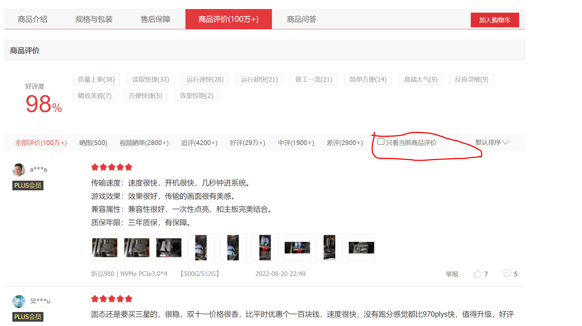Click five-star rating of 吴***u review
The image size is (582, 326).
pyautogui.click(x=112, y=299)
